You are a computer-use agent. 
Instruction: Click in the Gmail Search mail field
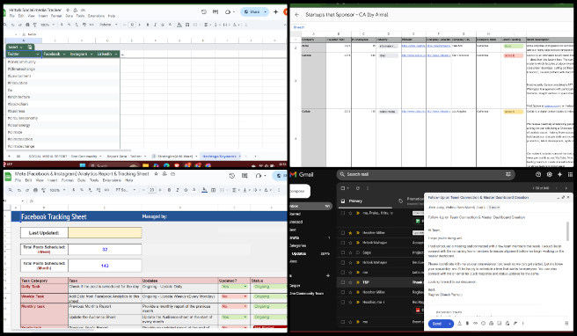pos(423,174)
